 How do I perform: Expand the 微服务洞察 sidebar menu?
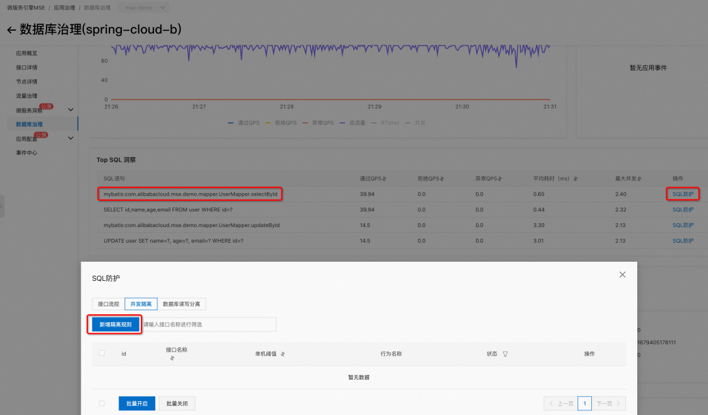point(70,109)
